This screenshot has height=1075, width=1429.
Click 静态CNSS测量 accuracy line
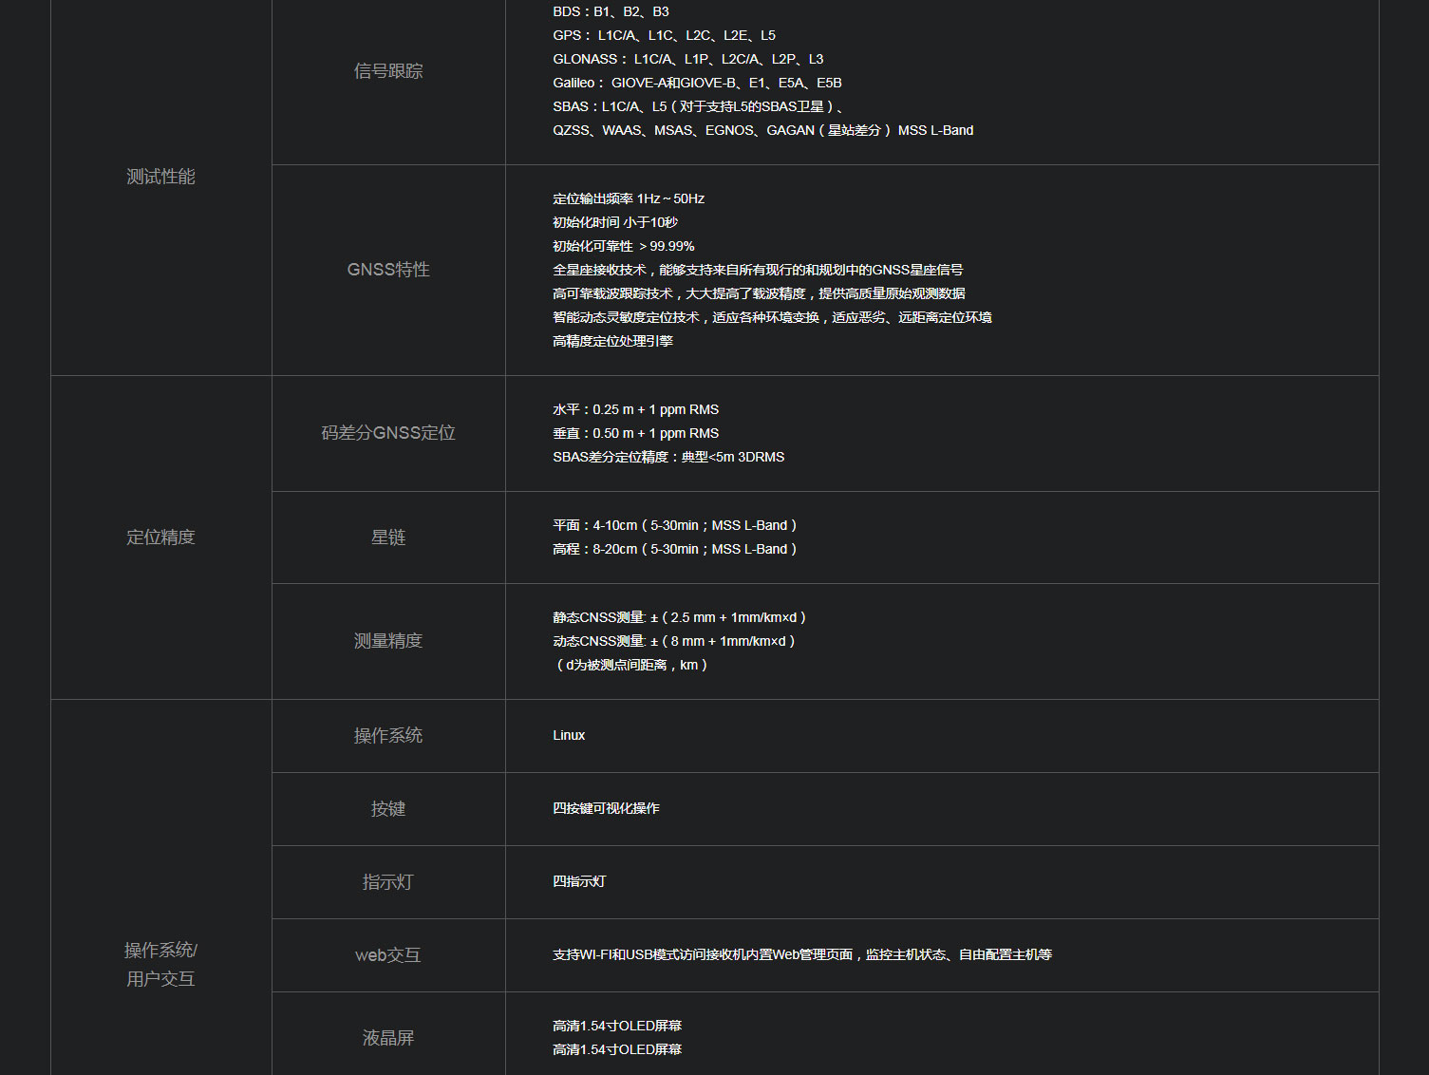680,617
